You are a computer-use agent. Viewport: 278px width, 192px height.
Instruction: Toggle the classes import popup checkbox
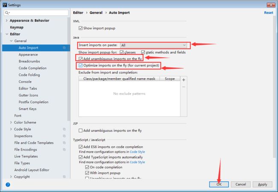pyautogui.click(x=121, y=52)
